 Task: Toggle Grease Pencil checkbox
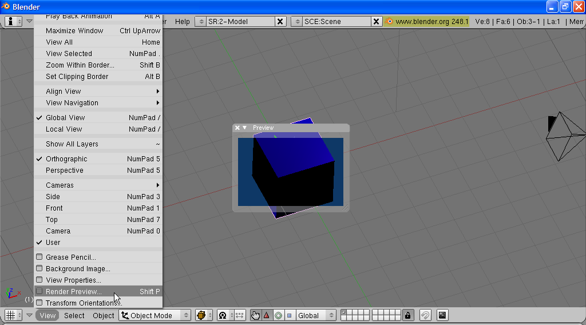(39, 257)
